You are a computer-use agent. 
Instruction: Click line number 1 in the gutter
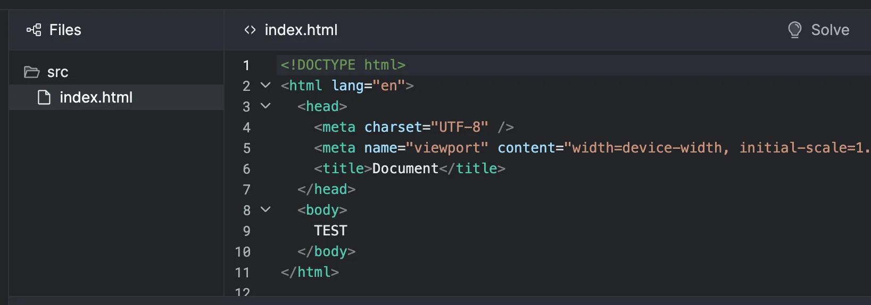point(246,65)
